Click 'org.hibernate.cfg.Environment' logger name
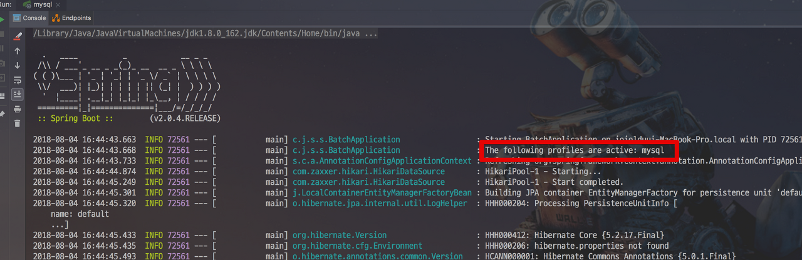This screenshot has height=260, width=802. pos(357,246)
